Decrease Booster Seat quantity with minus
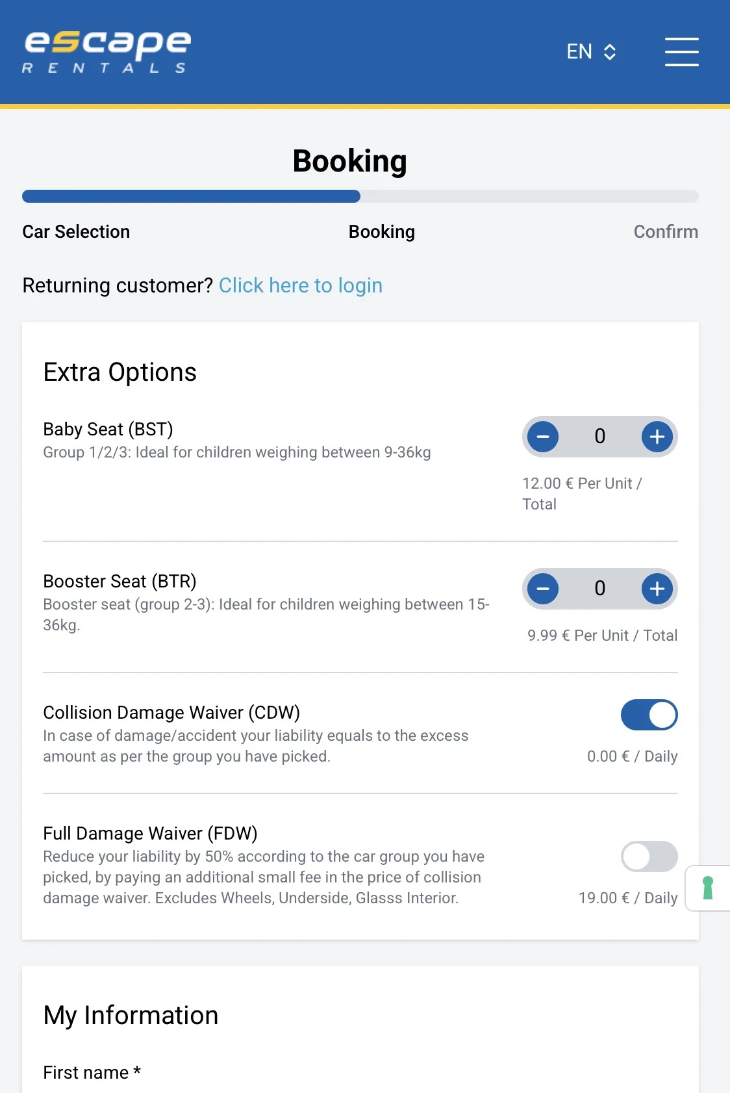Screen dimensions: 730x1093 coord(543,589)
